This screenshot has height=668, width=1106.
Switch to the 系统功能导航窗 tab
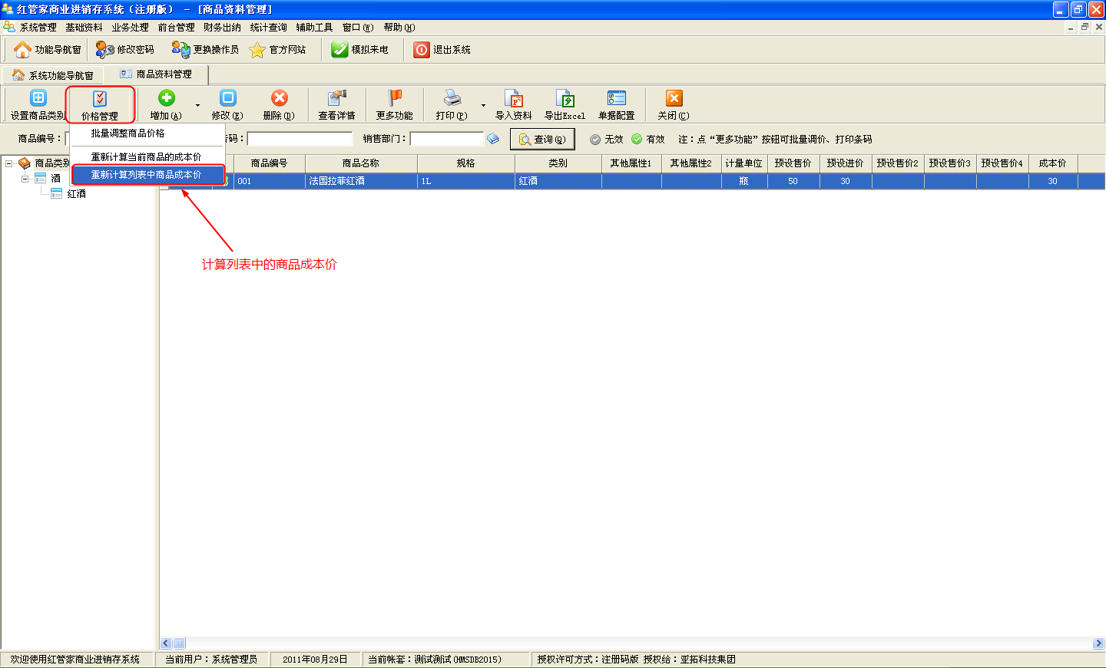[54, 75]
